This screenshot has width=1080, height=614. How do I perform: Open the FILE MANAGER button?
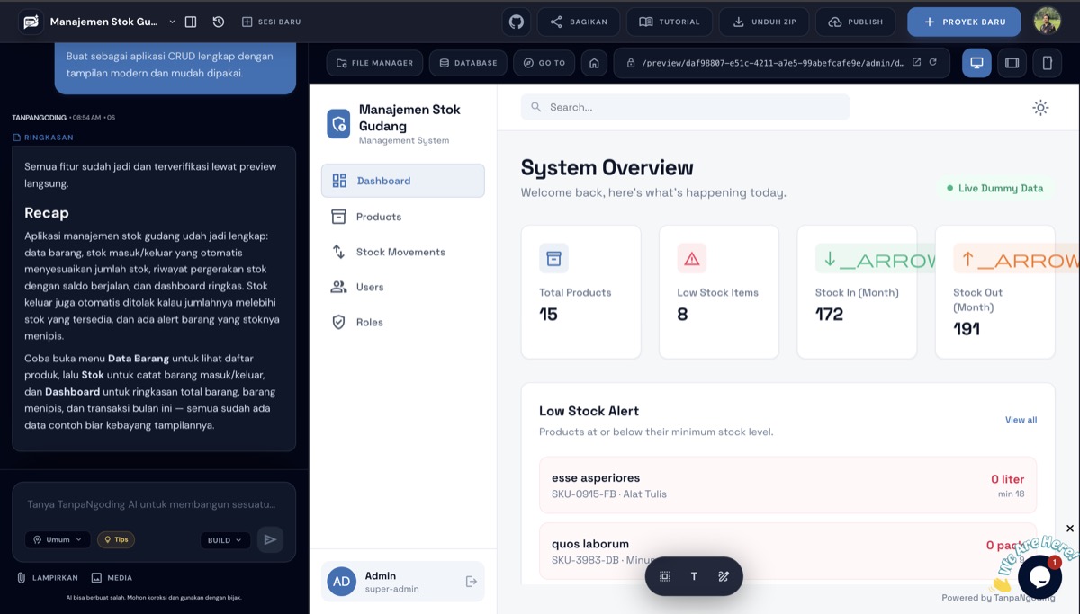[x=374, y=63]
